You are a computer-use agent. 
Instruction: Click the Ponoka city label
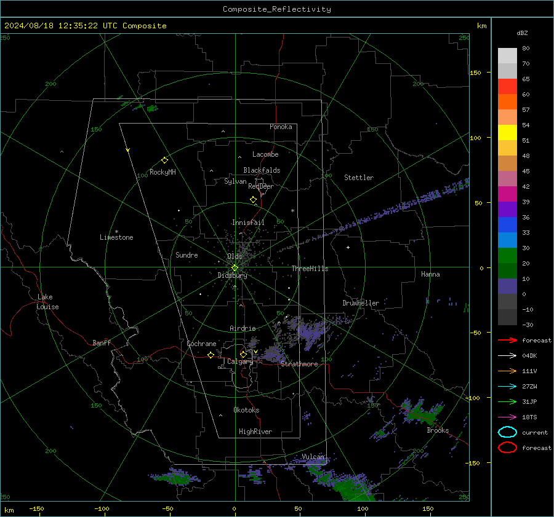(x=281, y=127)
